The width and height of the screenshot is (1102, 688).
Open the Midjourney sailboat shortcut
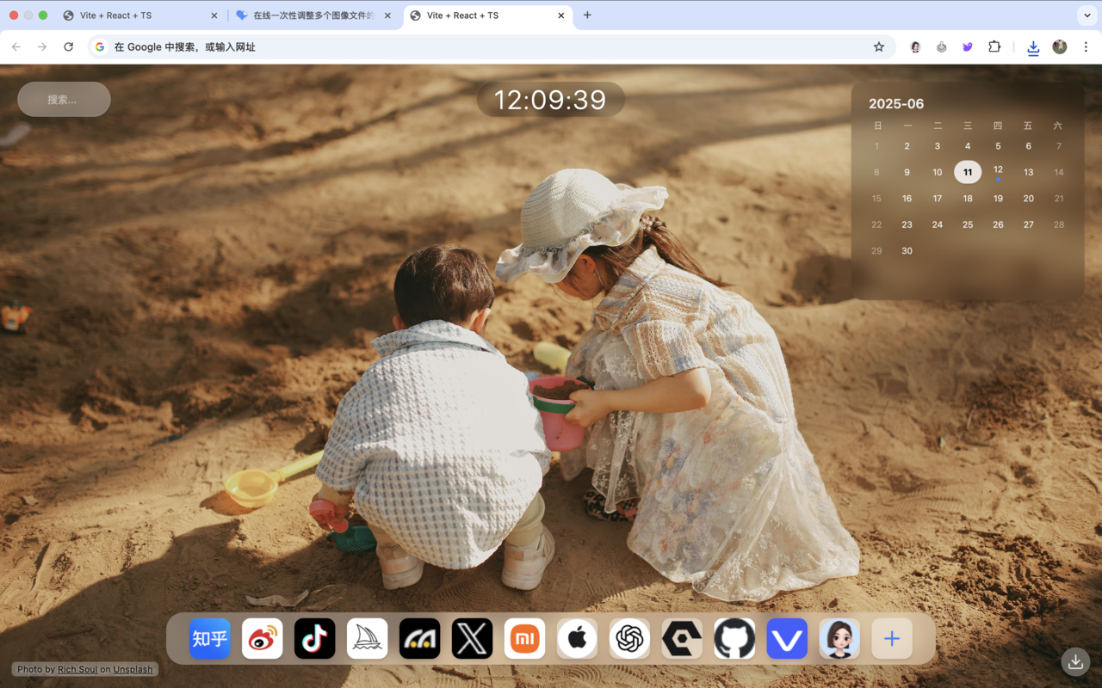coord(368,639)
